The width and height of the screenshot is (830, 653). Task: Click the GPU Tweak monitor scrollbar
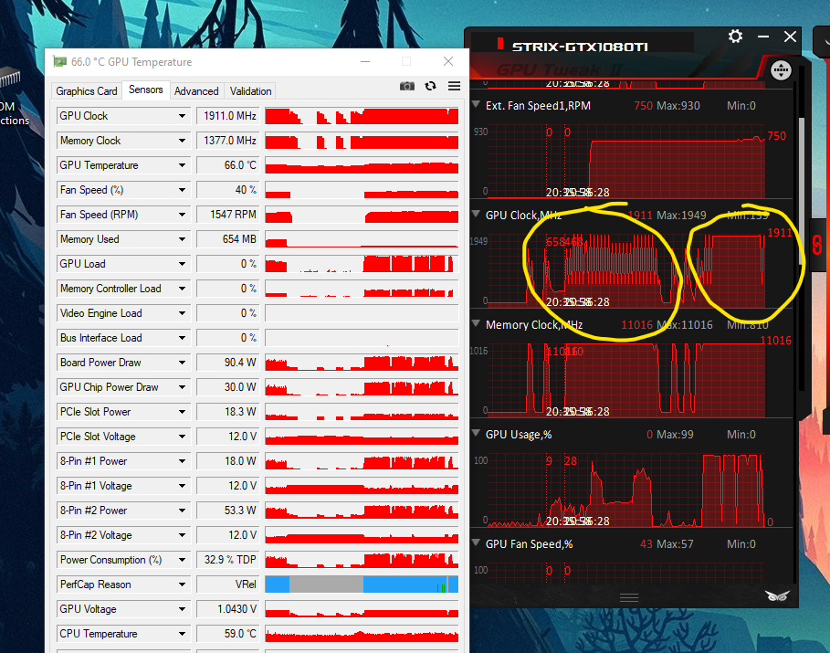point(802,191)
